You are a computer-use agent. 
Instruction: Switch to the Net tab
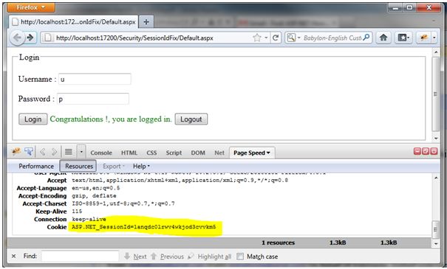click(219, 153)
